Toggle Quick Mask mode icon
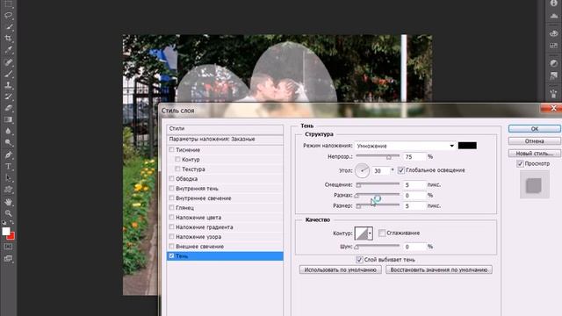The width and height of the screenshot is (562, 316). coord(8,247)
